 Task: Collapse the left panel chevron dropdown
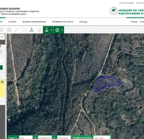(2, 37)
